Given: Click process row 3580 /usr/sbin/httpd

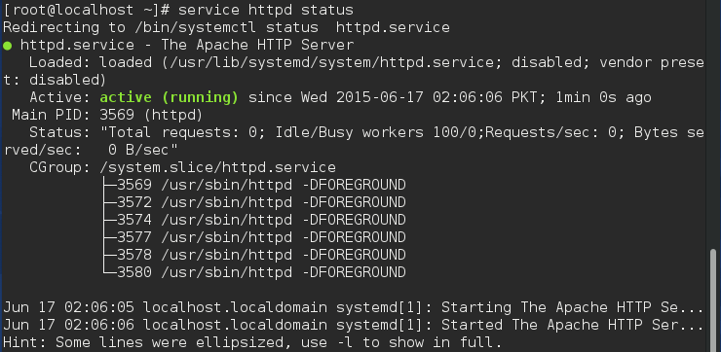Looking at the screenshot, I should 261,272.
